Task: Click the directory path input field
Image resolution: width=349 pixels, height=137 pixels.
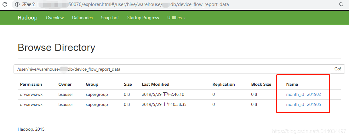Action: (172, 69)
